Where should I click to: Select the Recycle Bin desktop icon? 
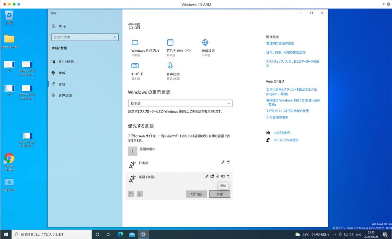9,18
